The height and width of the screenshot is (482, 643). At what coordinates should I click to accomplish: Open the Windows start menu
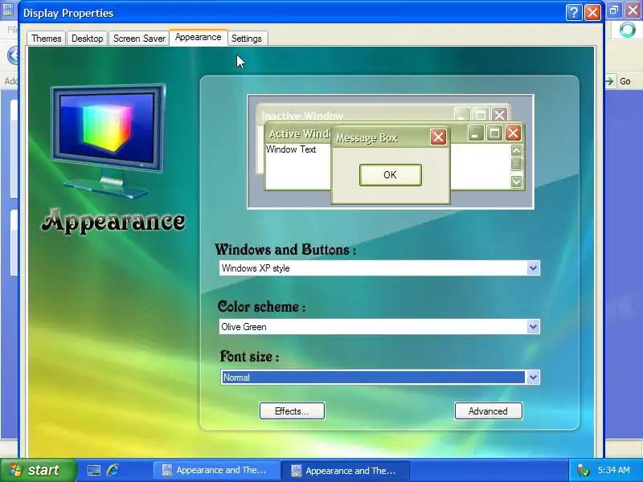[x=38, y=470]
